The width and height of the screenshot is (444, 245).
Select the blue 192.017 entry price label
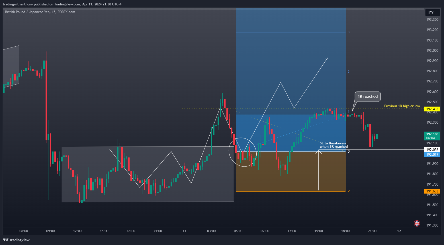pyautogui.click(x=432, y=155)
